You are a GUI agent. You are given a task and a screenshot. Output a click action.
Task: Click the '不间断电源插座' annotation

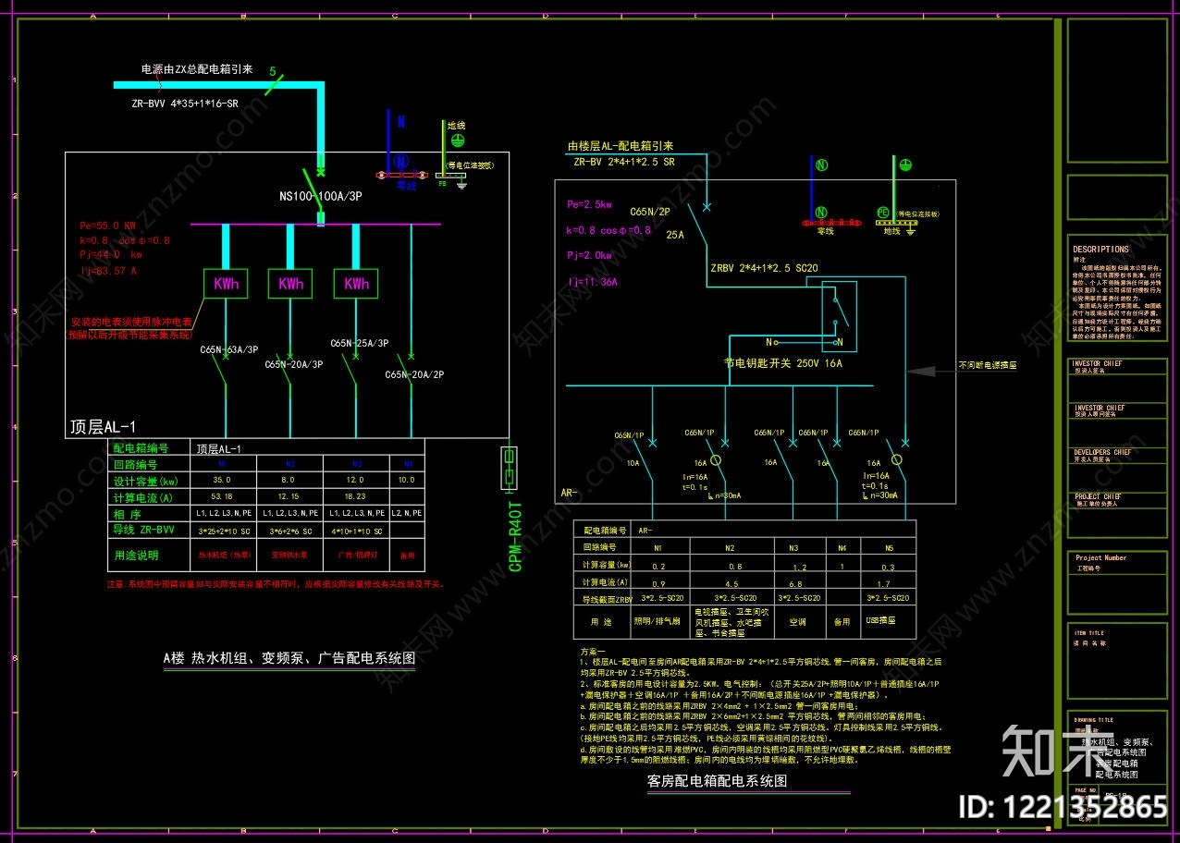point(988,366)
